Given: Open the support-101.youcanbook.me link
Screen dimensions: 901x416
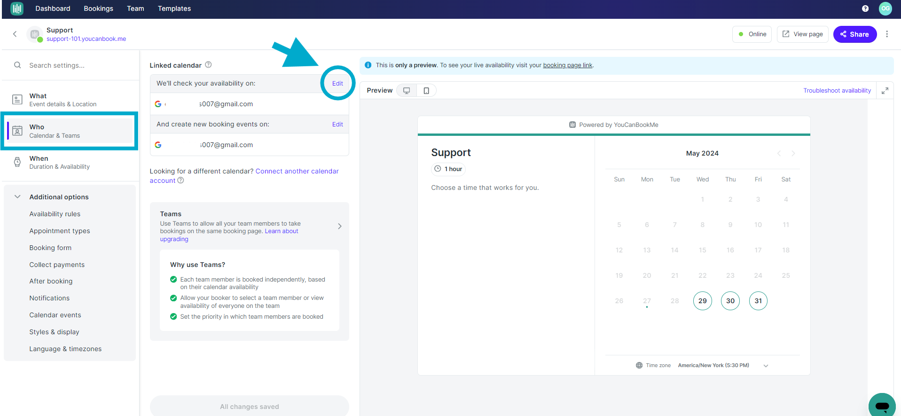Looking at the screenshot, I should (86, 39).
